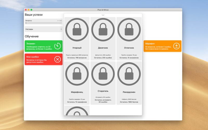Click the lock icon above Стиратель

click(103, 74)
